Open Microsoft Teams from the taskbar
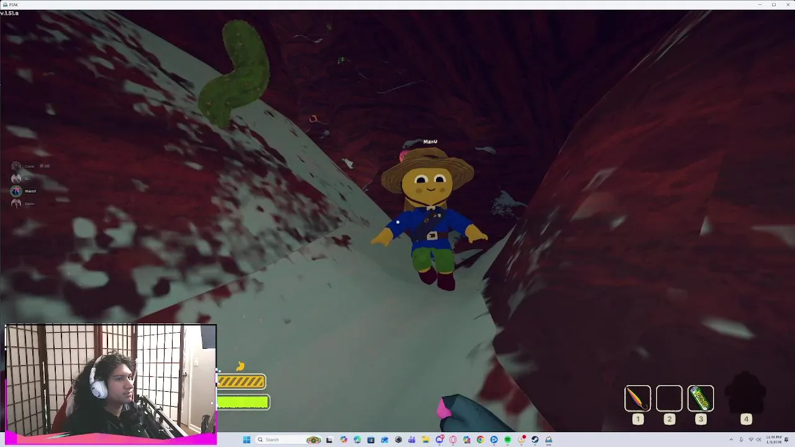 [412, 440]
